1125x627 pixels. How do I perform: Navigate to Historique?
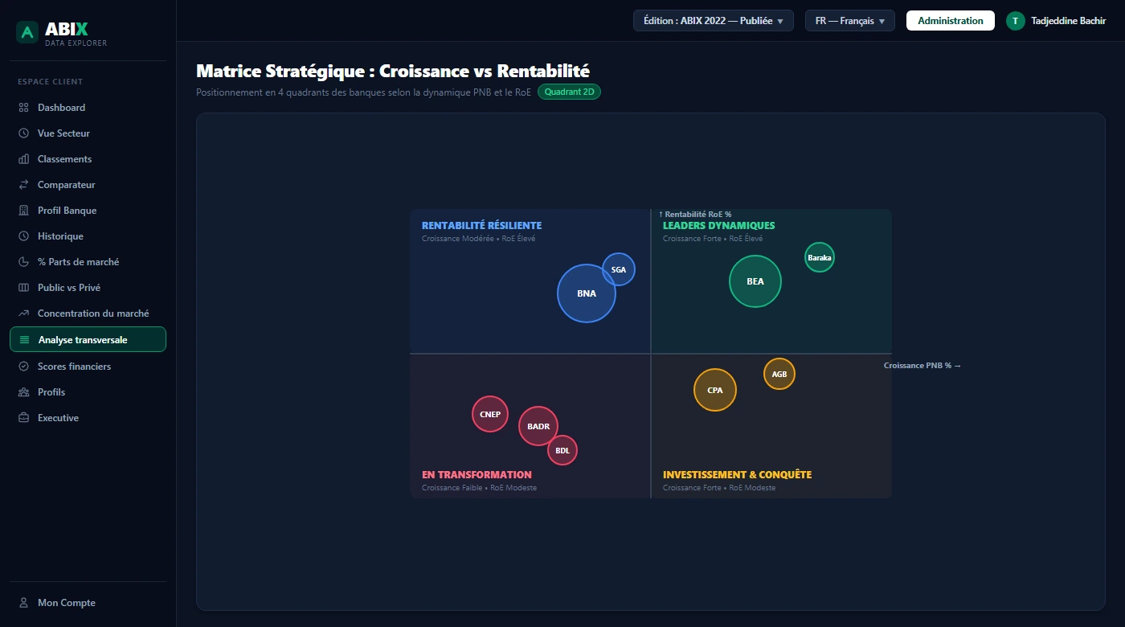point(88,236)
